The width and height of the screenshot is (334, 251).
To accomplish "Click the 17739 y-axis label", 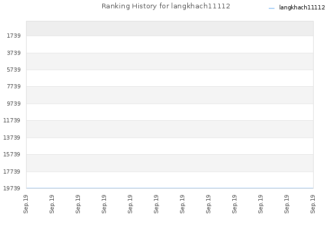I will [x=12, y=172].
